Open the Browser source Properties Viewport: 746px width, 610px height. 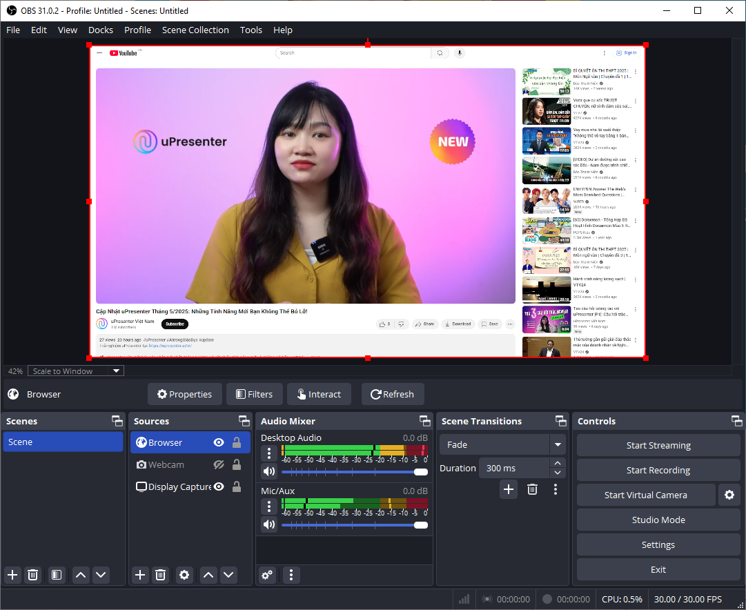[x=184, y=393]
